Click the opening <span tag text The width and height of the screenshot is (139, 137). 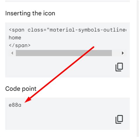tap(16, 30)
